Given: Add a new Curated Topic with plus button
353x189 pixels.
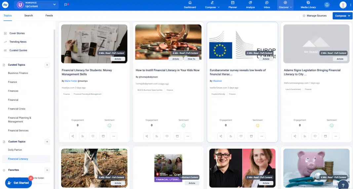Looking at the screenshot, I should pos(47,65).
